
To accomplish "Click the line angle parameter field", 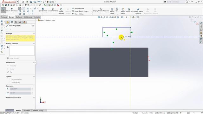I will pyautogui.click(x=20, y=93).
